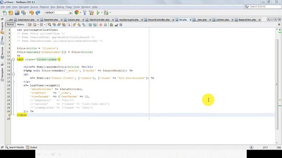Click the Toggle Bookmark icon

84,25
